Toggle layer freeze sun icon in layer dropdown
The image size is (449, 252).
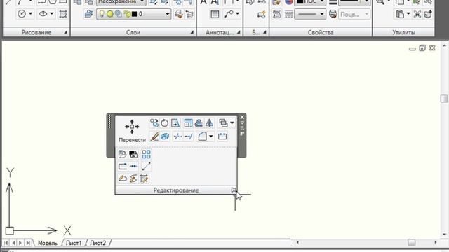tap(110, 14)
